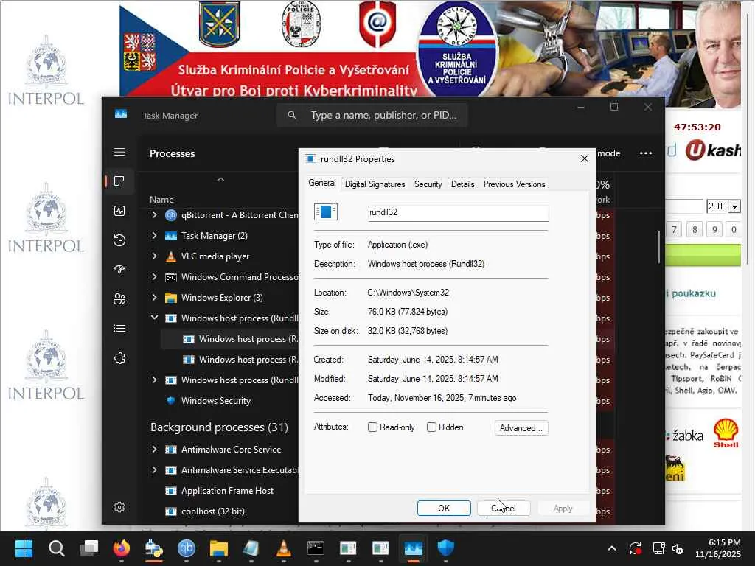The image size is (755, 566).
Task: Expand Windows Command Processor group
Action: click(154, 277)
